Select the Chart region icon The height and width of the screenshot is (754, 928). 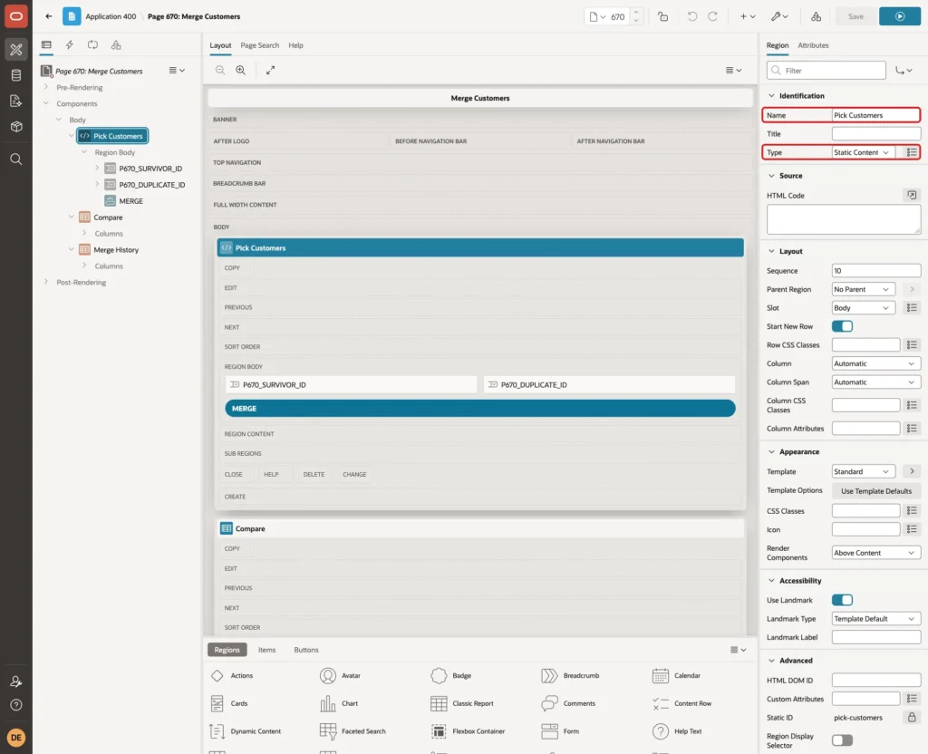click(x=328, y=703)
